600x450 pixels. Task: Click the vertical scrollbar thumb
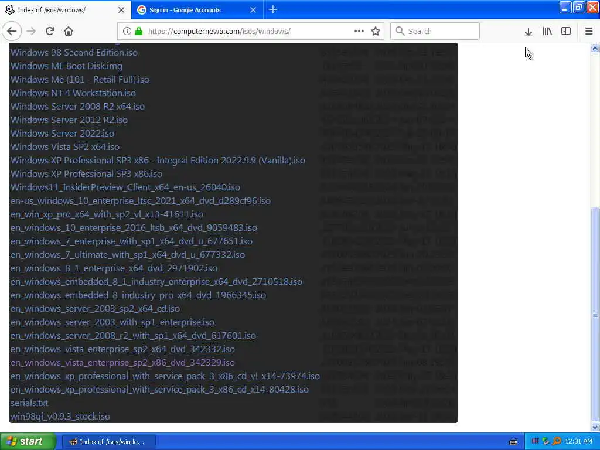tap(595, 314)
